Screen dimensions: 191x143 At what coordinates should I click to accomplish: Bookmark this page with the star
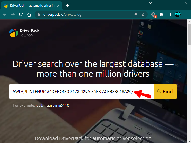point(143,14)
